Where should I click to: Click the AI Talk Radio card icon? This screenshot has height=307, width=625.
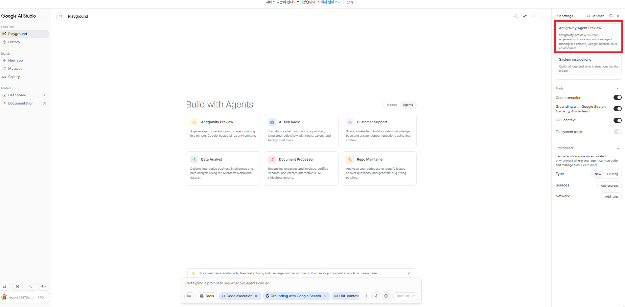[272, 122]
